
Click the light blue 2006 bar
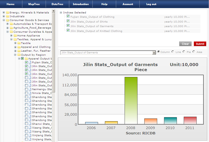(x=91, y=123)
